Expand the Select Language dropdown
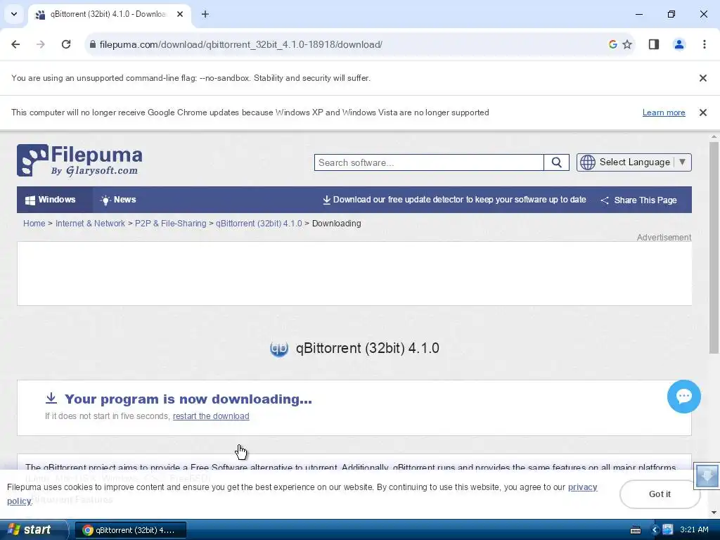 pyautogui.click(x=634, y=162)
